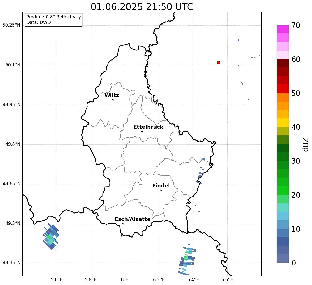Click the 0 tick on colorbar
312x285 pixels.
coord(294,263)
